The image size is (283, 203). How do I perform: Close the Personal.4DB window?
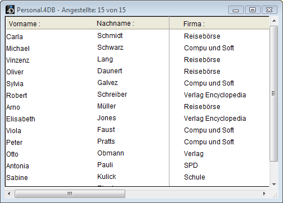270,10
